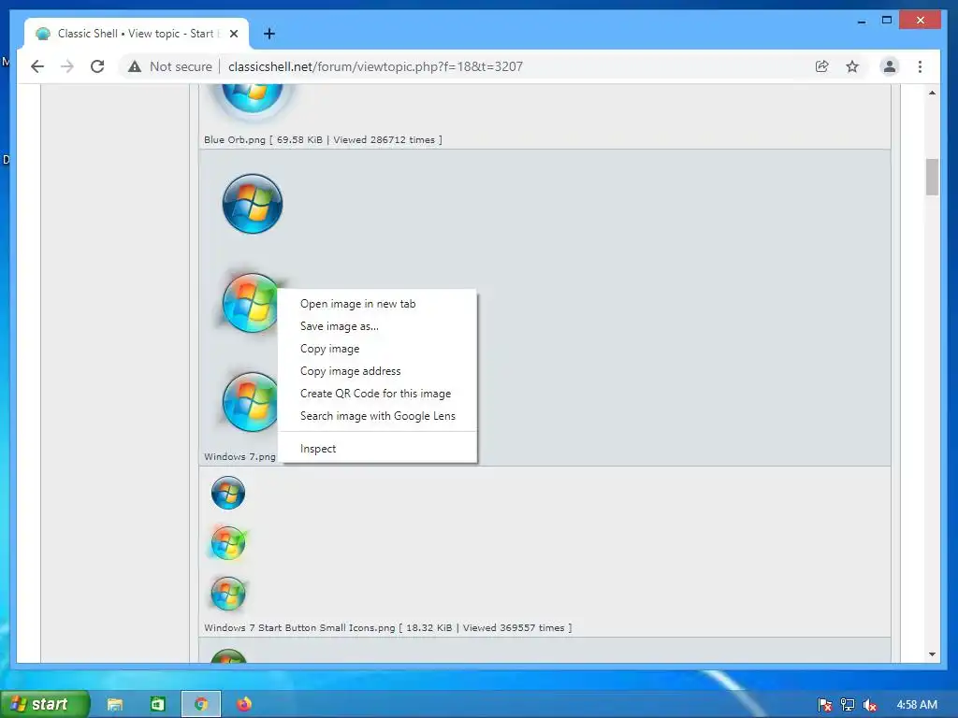Close the Classic Shell tab
This screenshot has width=958, height=718.
click(233, 34)
